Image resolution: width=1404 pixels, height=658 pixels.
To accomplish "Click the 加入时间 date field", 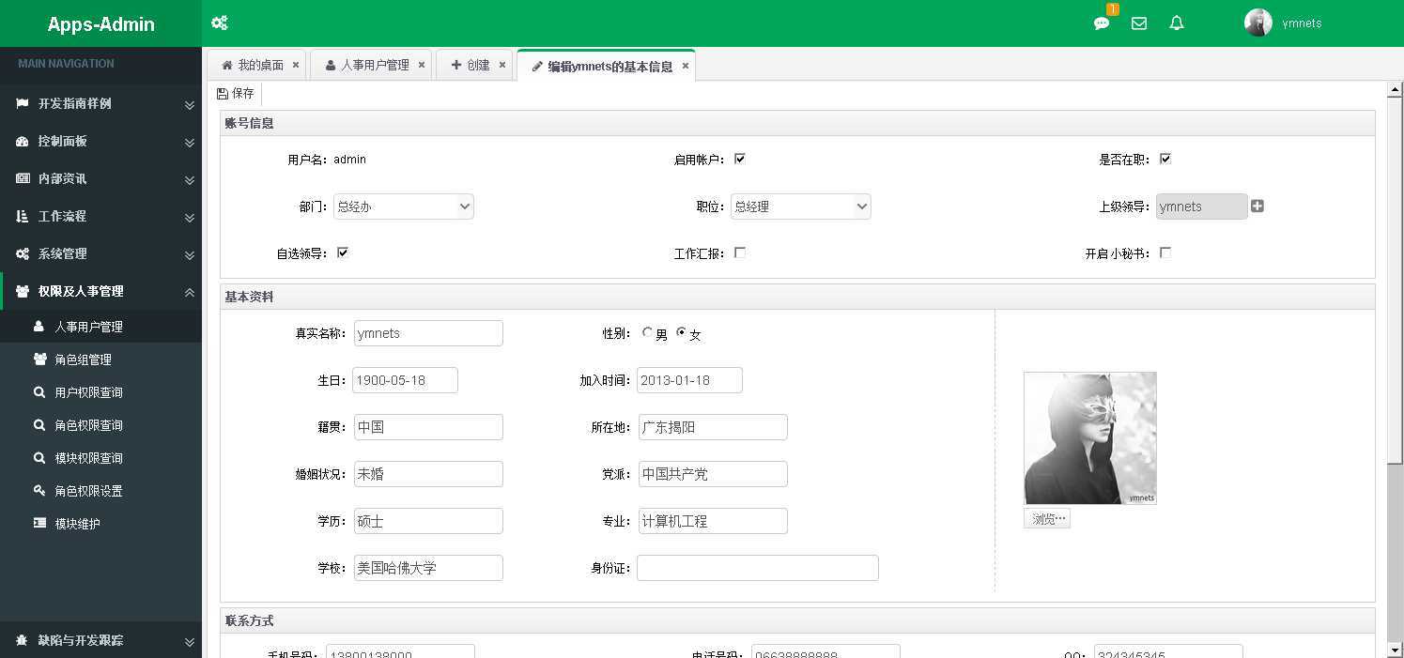I will [689, 380].
